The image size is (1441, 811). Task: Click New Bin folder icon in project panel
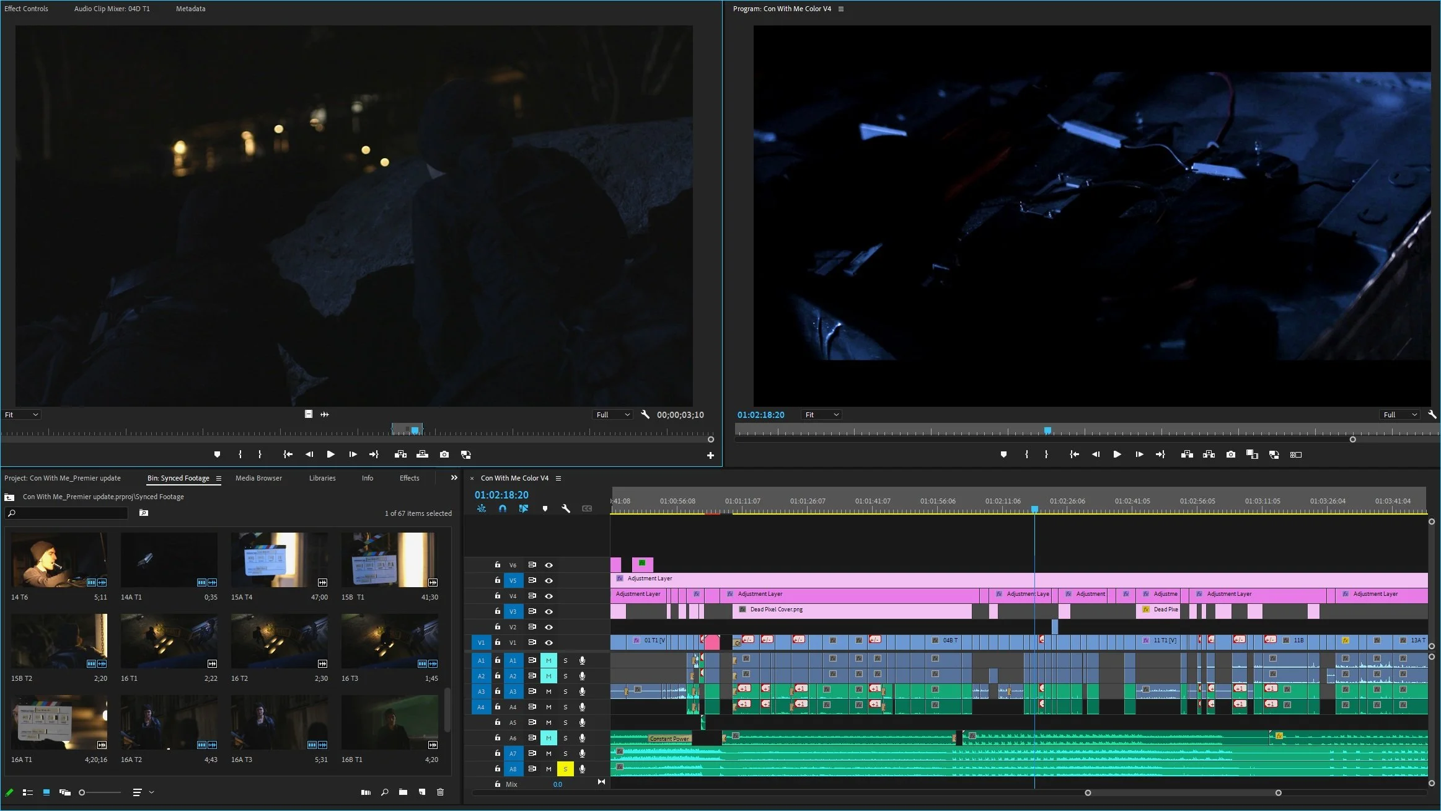click(x=403, y=792)
